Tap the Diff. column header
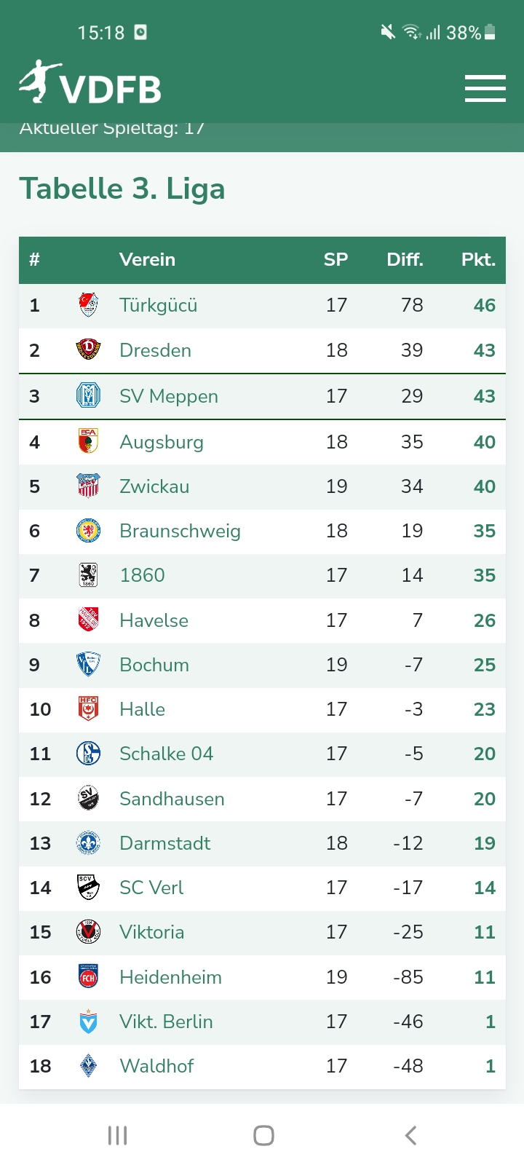 click(x=405, y=260)
